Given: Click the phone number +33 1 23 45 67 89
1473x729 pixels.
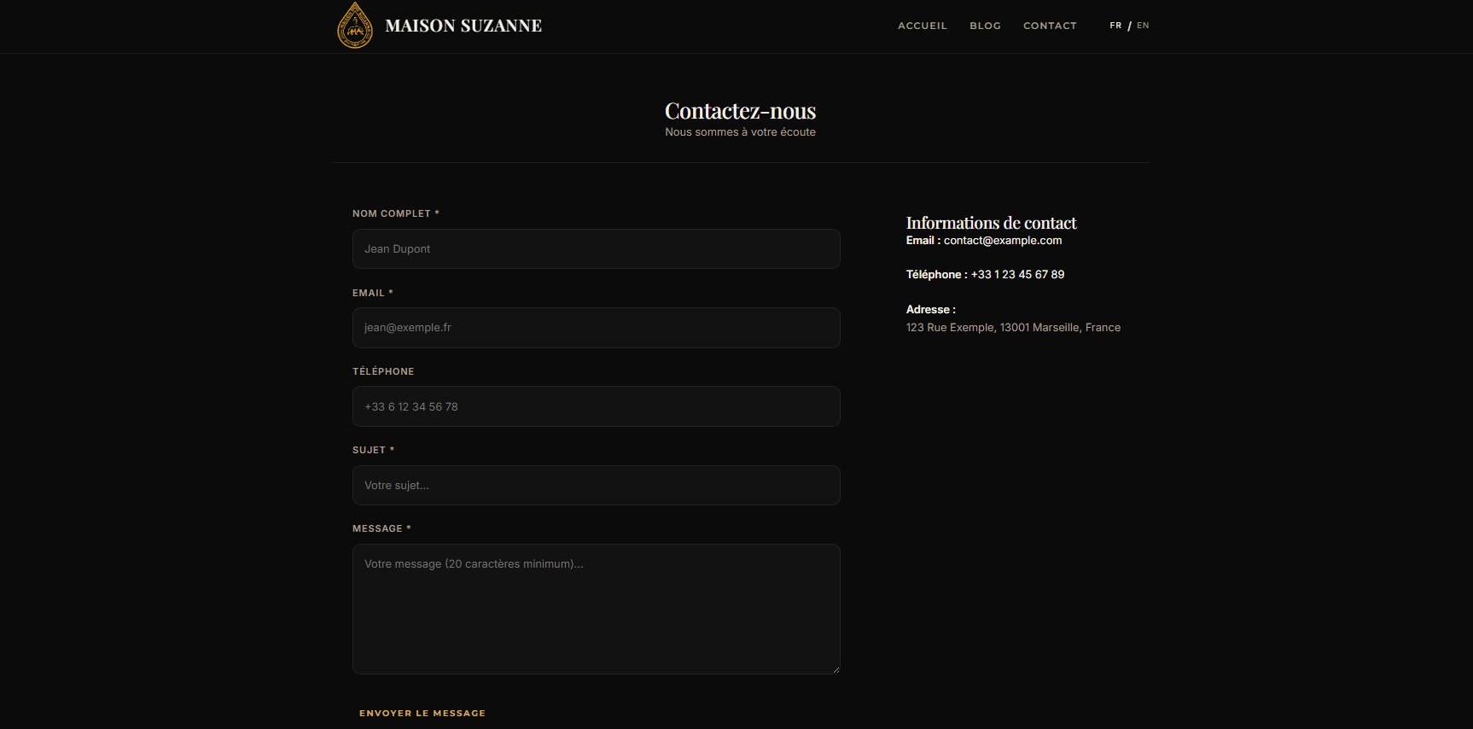Looking at the screenshot, I should (1017, 275).
